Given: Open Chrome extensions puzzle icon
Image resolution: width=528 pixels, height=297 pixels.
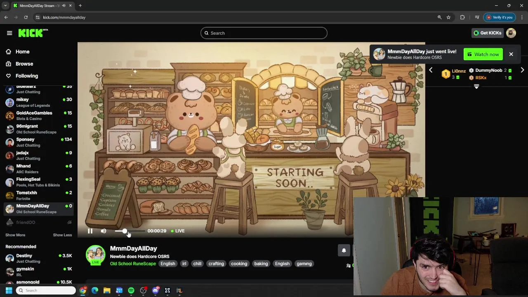Looking at the screenshot, I should (462, 17).
